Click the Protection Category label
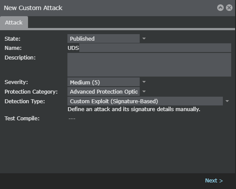 [x=31, y=92]
